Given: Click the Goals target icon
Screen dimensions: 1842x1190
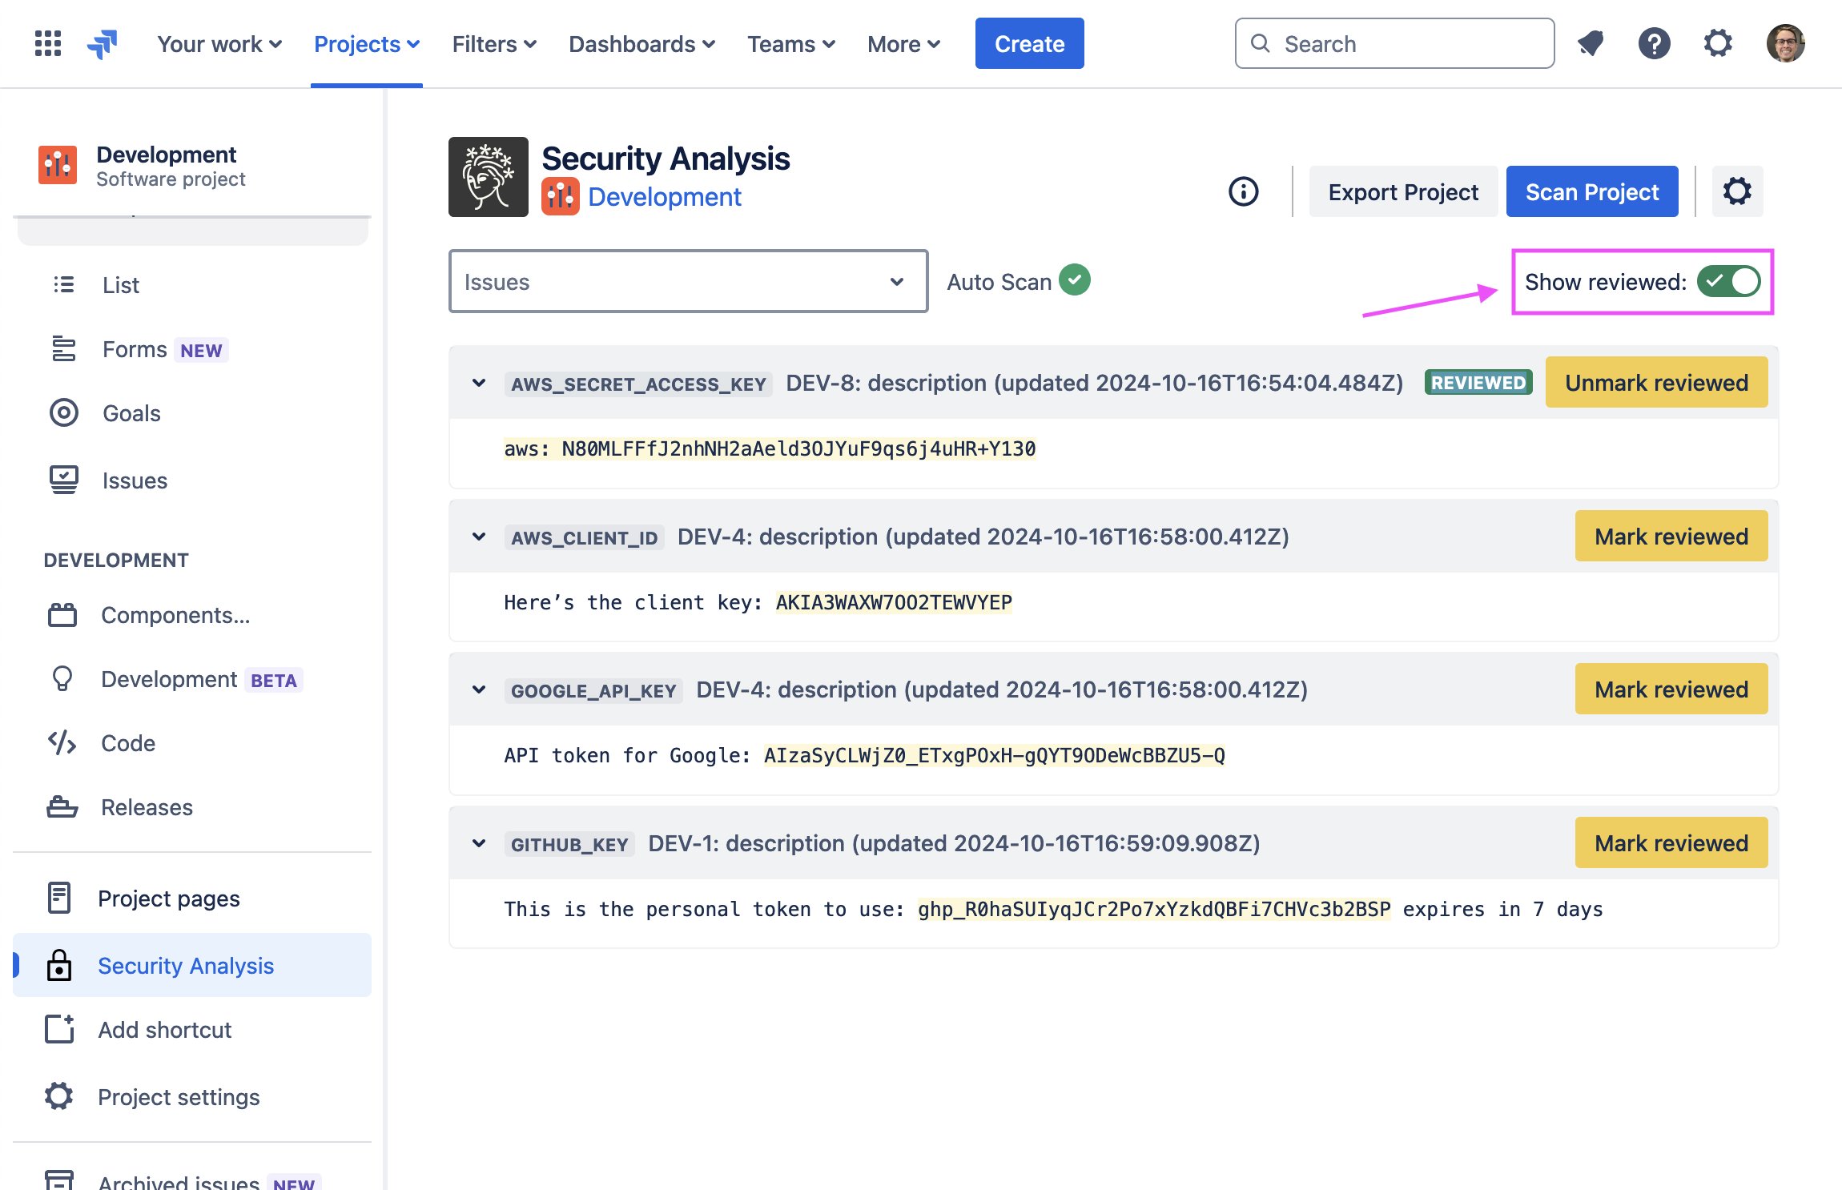Looking at the screenshot, I should coord(64,413).
